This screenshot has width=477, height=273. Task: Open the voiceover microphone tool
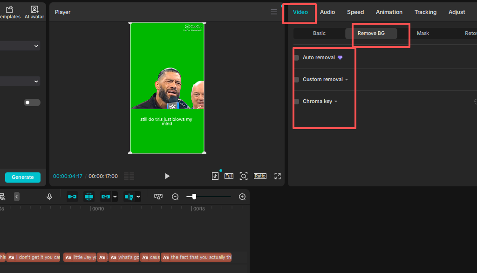[49, 196]
